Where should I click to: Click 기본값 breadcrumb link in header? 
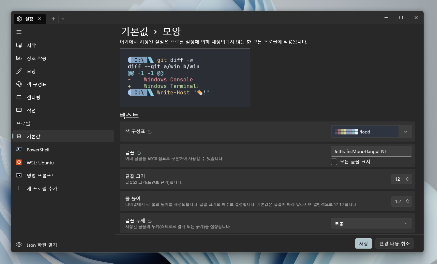(x=134, y=31)
